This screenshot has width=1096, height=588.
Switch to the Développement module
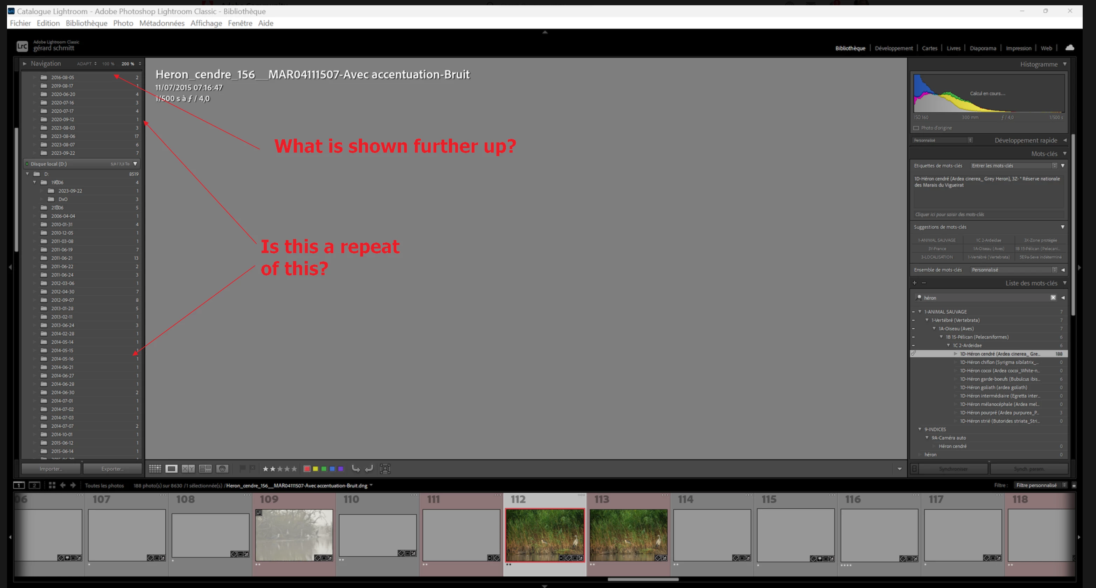[x=894, y=48]
